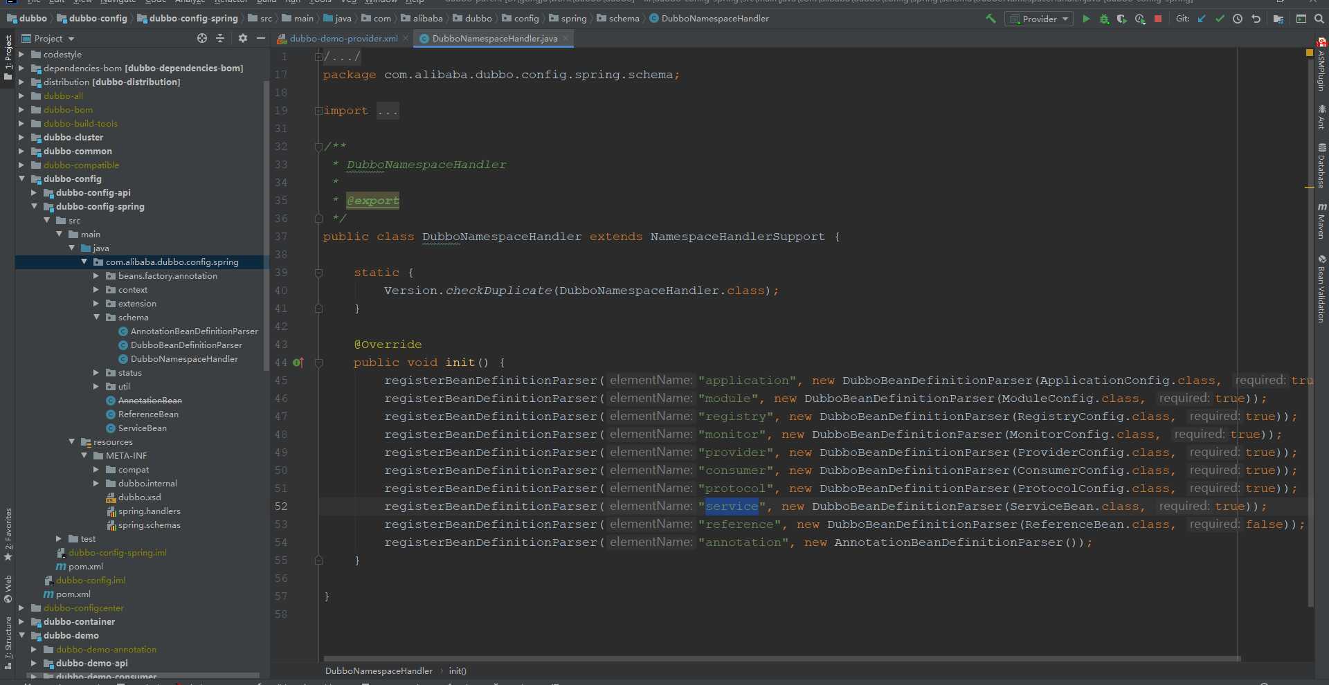Unfold the collapsed import block
Screen dimensions: 1329x685
pos(318,111)
